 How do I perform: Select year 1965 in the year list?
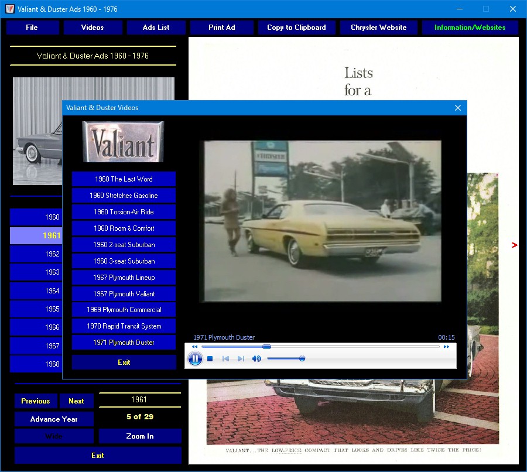point(36,309)
